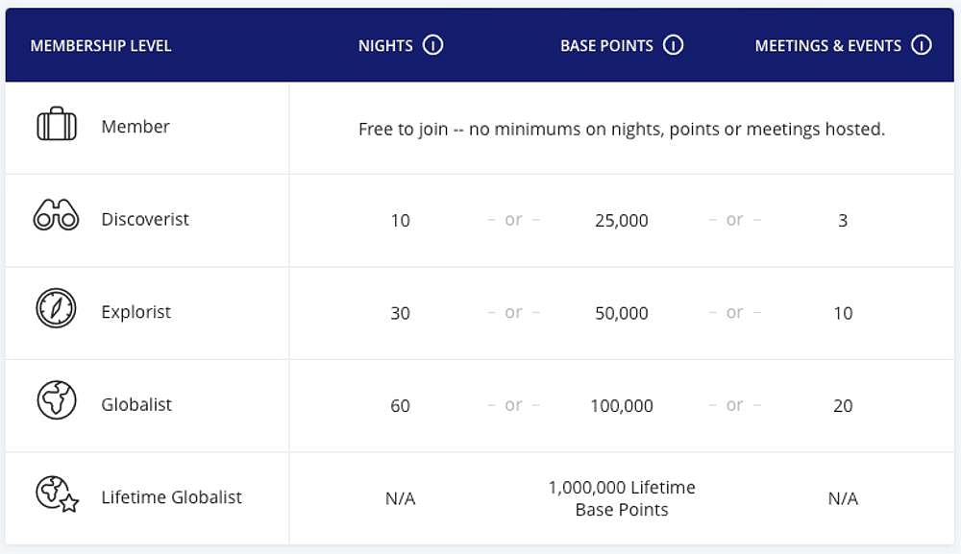Click the Member suitcase icon
Screen dimensions: 961x554
point(57,124)
